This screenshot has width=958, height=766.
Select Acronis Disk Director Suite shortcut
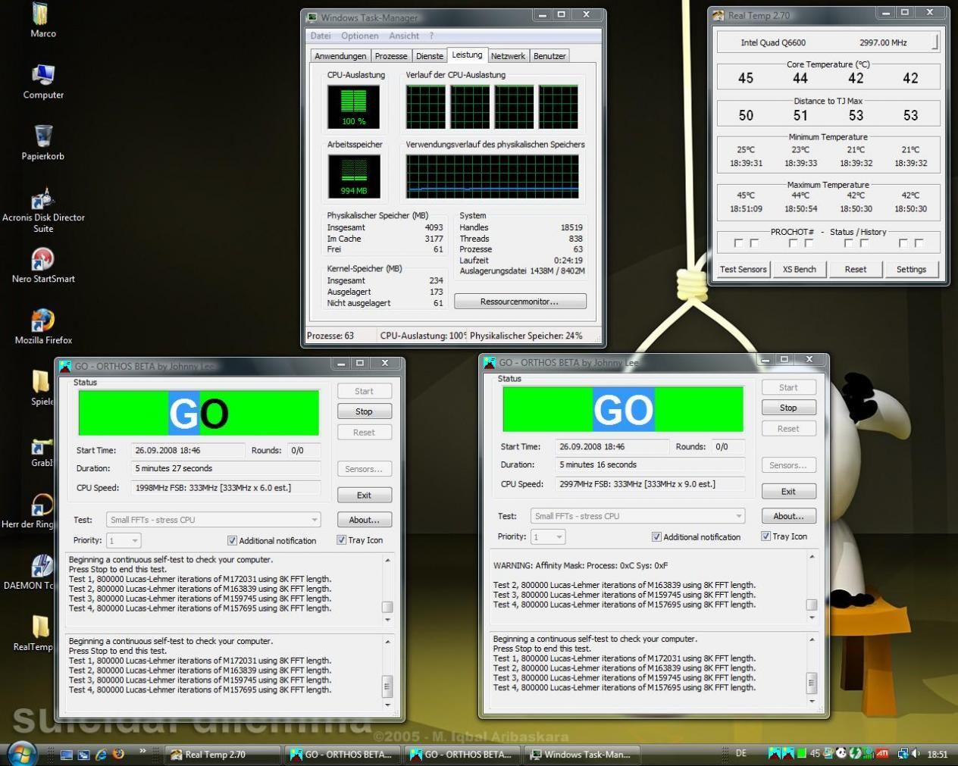pyautogui.click(x=43, y=211)
